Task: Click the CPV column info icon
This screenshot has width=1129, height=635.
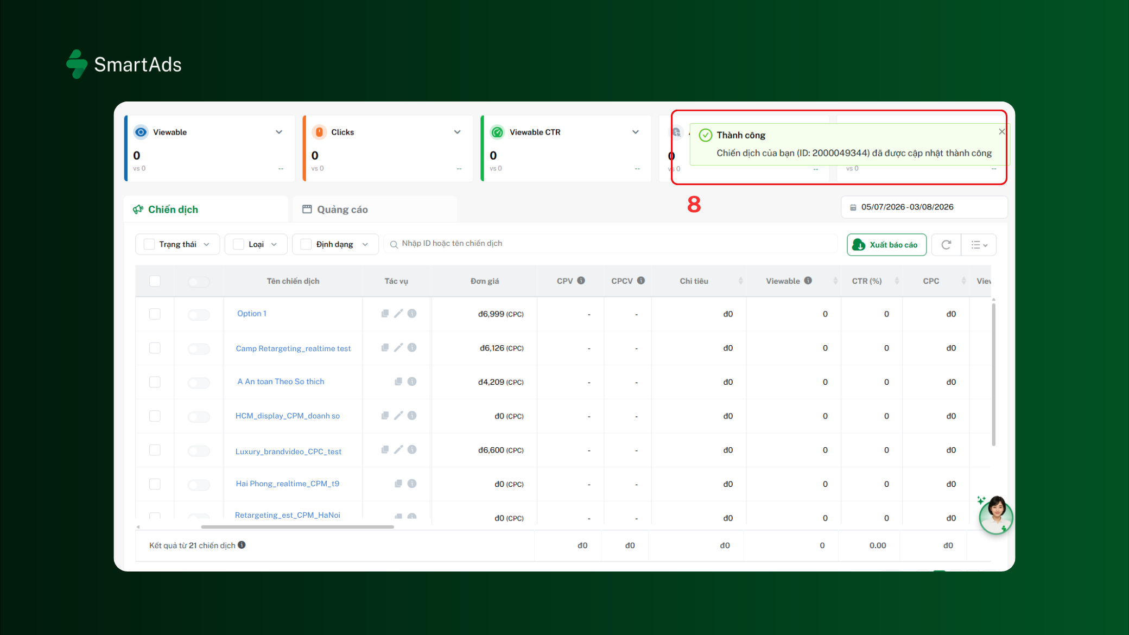Action: click(581, 281)
